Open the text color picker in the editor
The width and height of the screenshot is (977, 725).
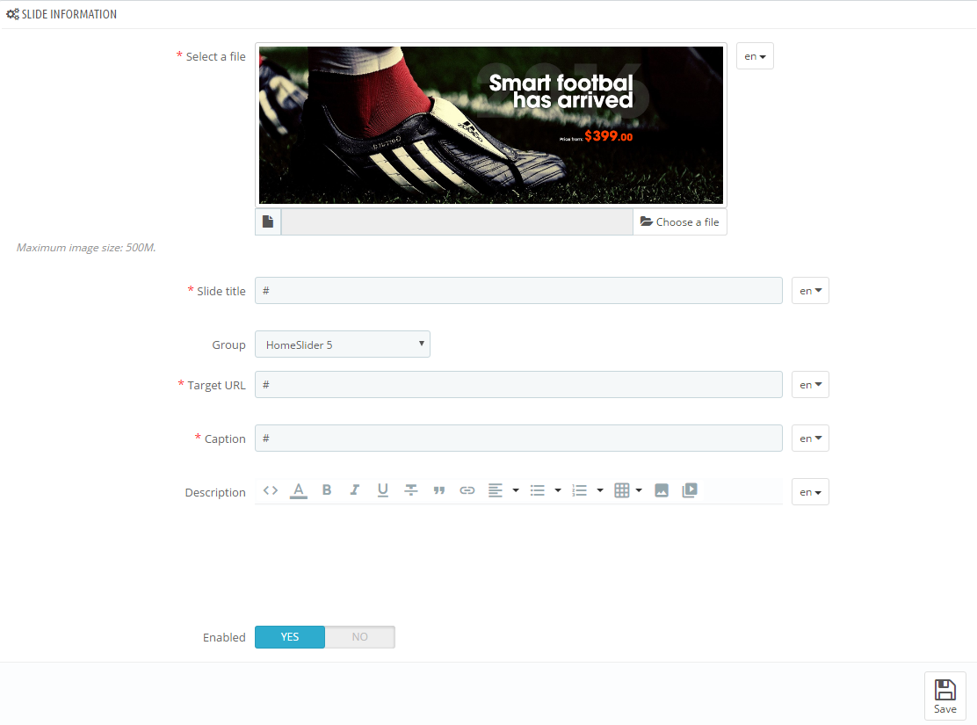tap(299, 490)
